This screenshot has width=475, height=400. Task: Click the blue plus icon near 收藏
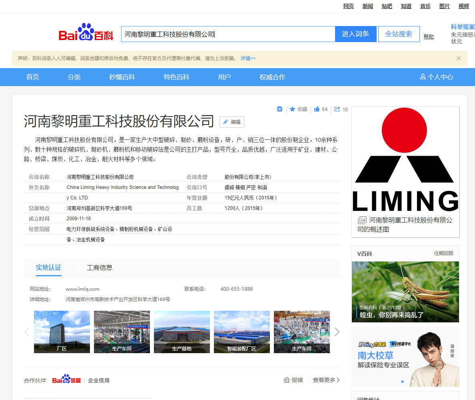click(279, 109)
